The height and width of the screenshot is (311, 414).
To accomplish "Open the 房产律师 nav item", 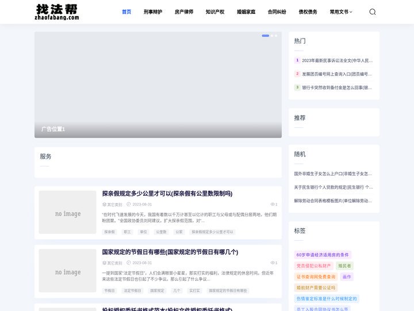I will [184, 12].
